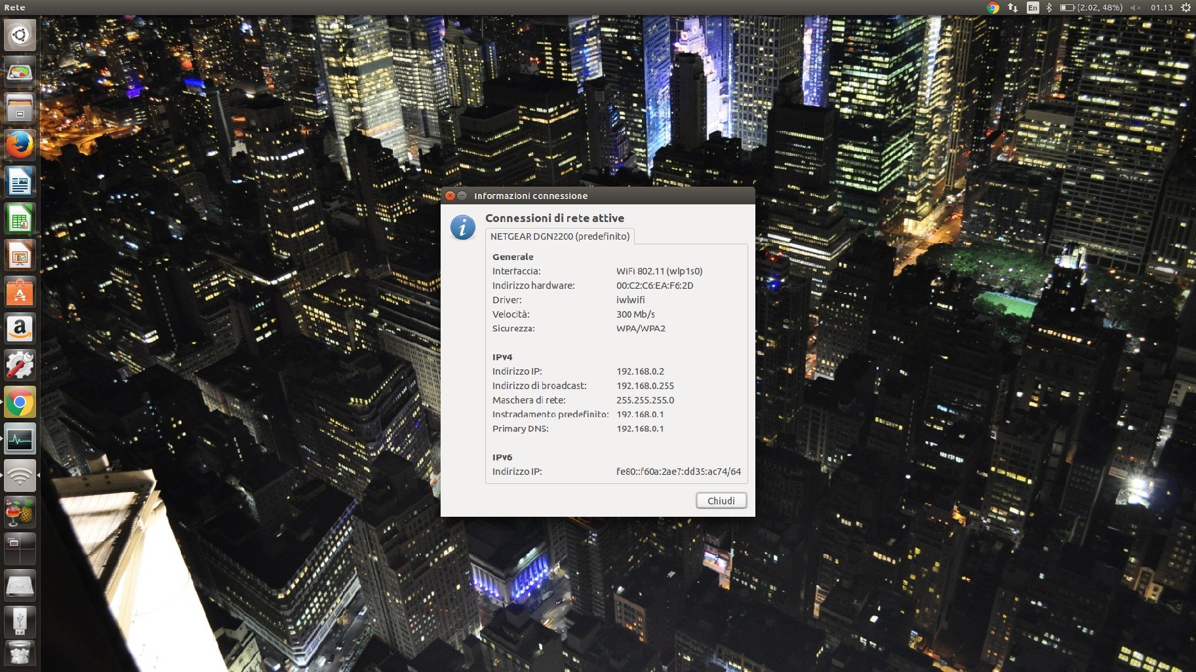The height and width of the screenshot is (672, 1196).
Task: Click the Interfaccia: label
Action: click(517, 271)
